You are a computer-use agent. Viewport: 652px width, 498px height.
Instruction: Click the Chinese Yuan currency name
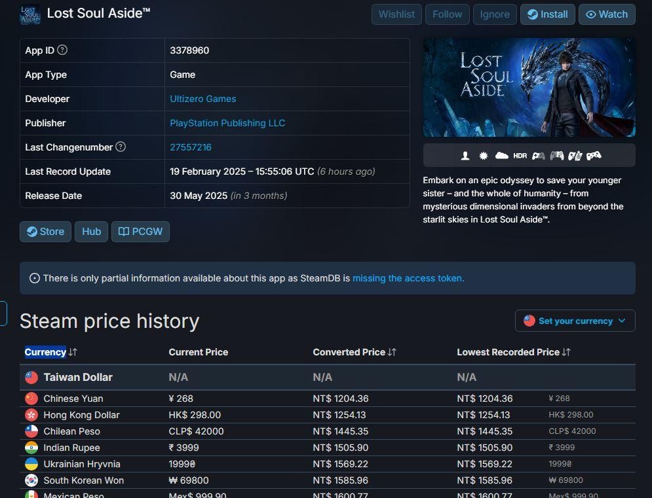point(73,399)
